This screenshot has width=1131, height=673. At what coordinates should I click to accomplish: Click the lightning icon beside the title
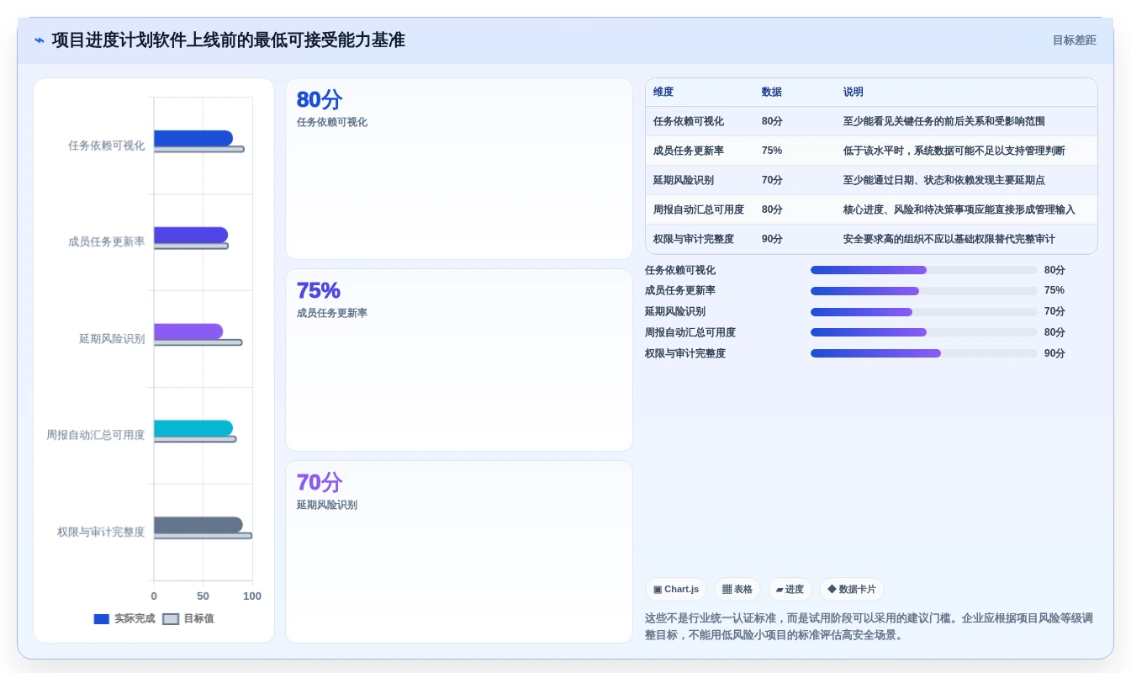[40, 40]
